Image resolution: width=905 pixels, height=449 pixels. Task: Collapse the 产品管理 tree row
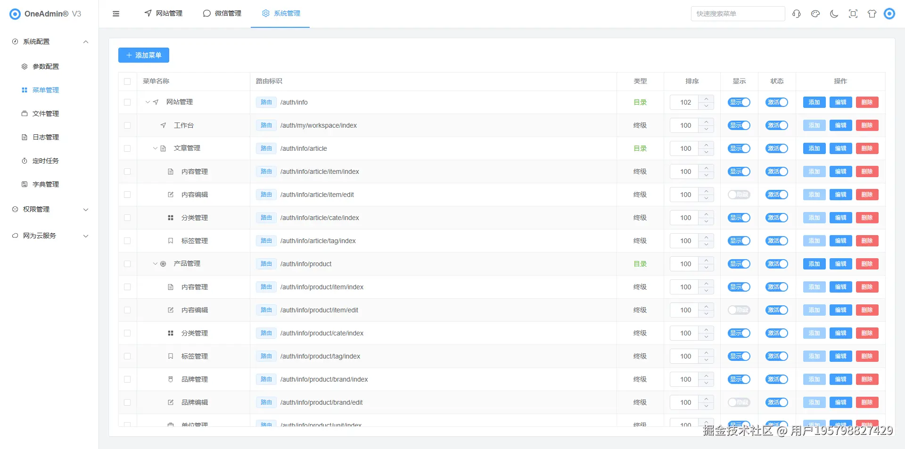click(155, 264)
